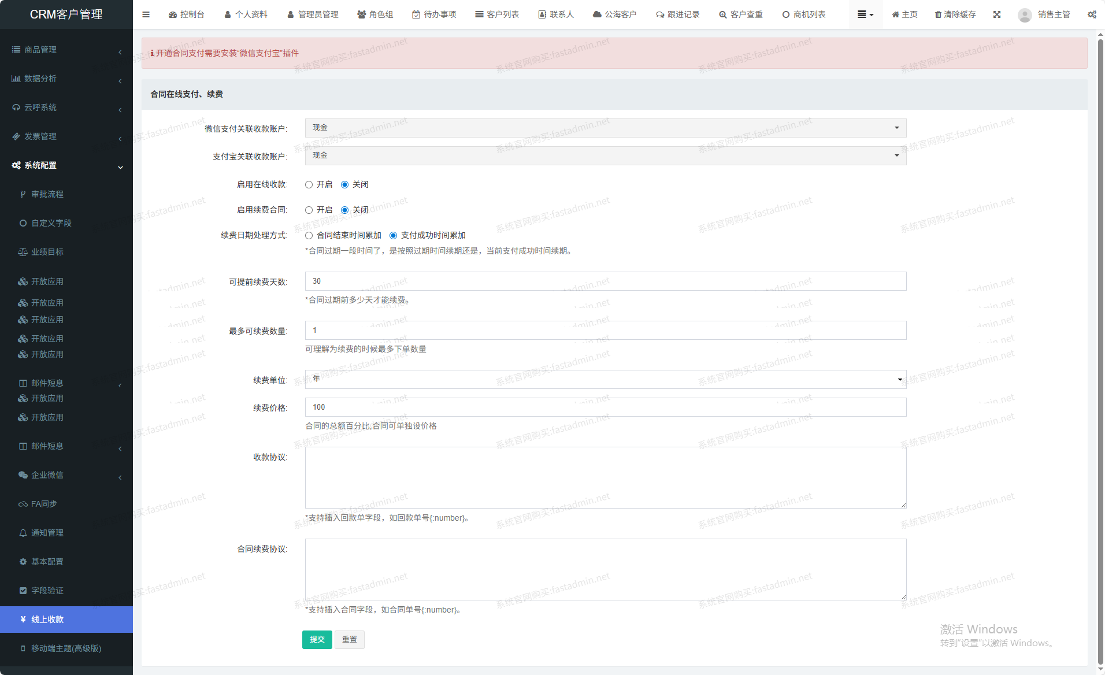The image size is (1105, 675).
Task: Click the 可提前续费天数 input field
Action: click(605, 281)
